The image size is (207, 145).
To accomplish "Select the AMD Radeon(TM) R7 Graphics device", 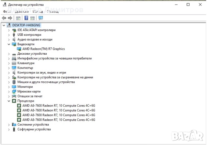I will tap(43, 49).
